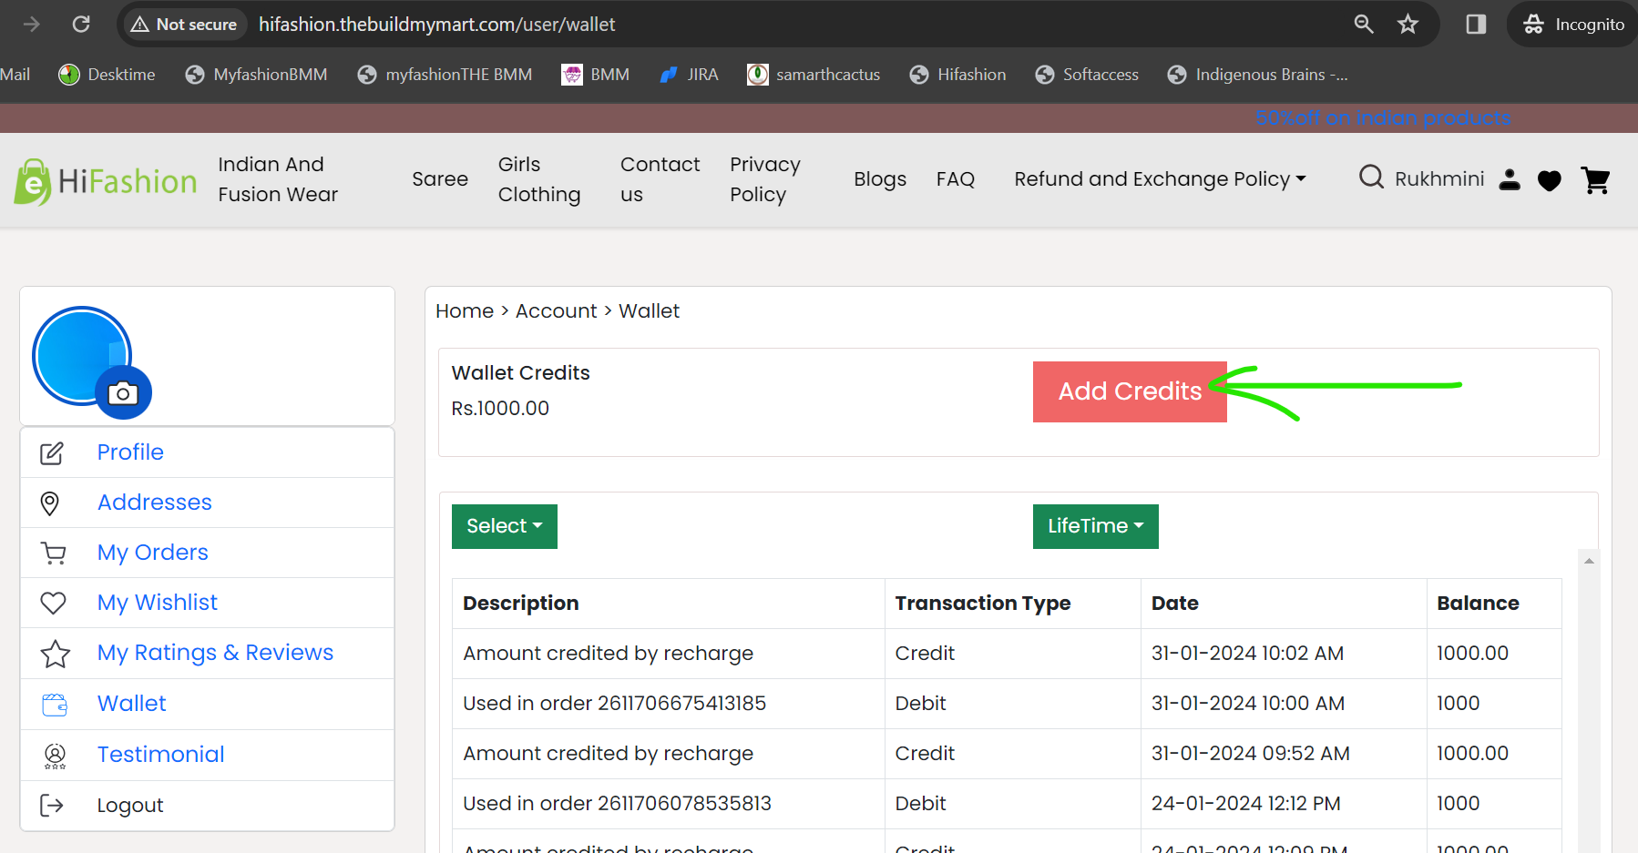Click the Rs.1000.00 wallet balance
1638x853 pixels.
coord(500,409)
